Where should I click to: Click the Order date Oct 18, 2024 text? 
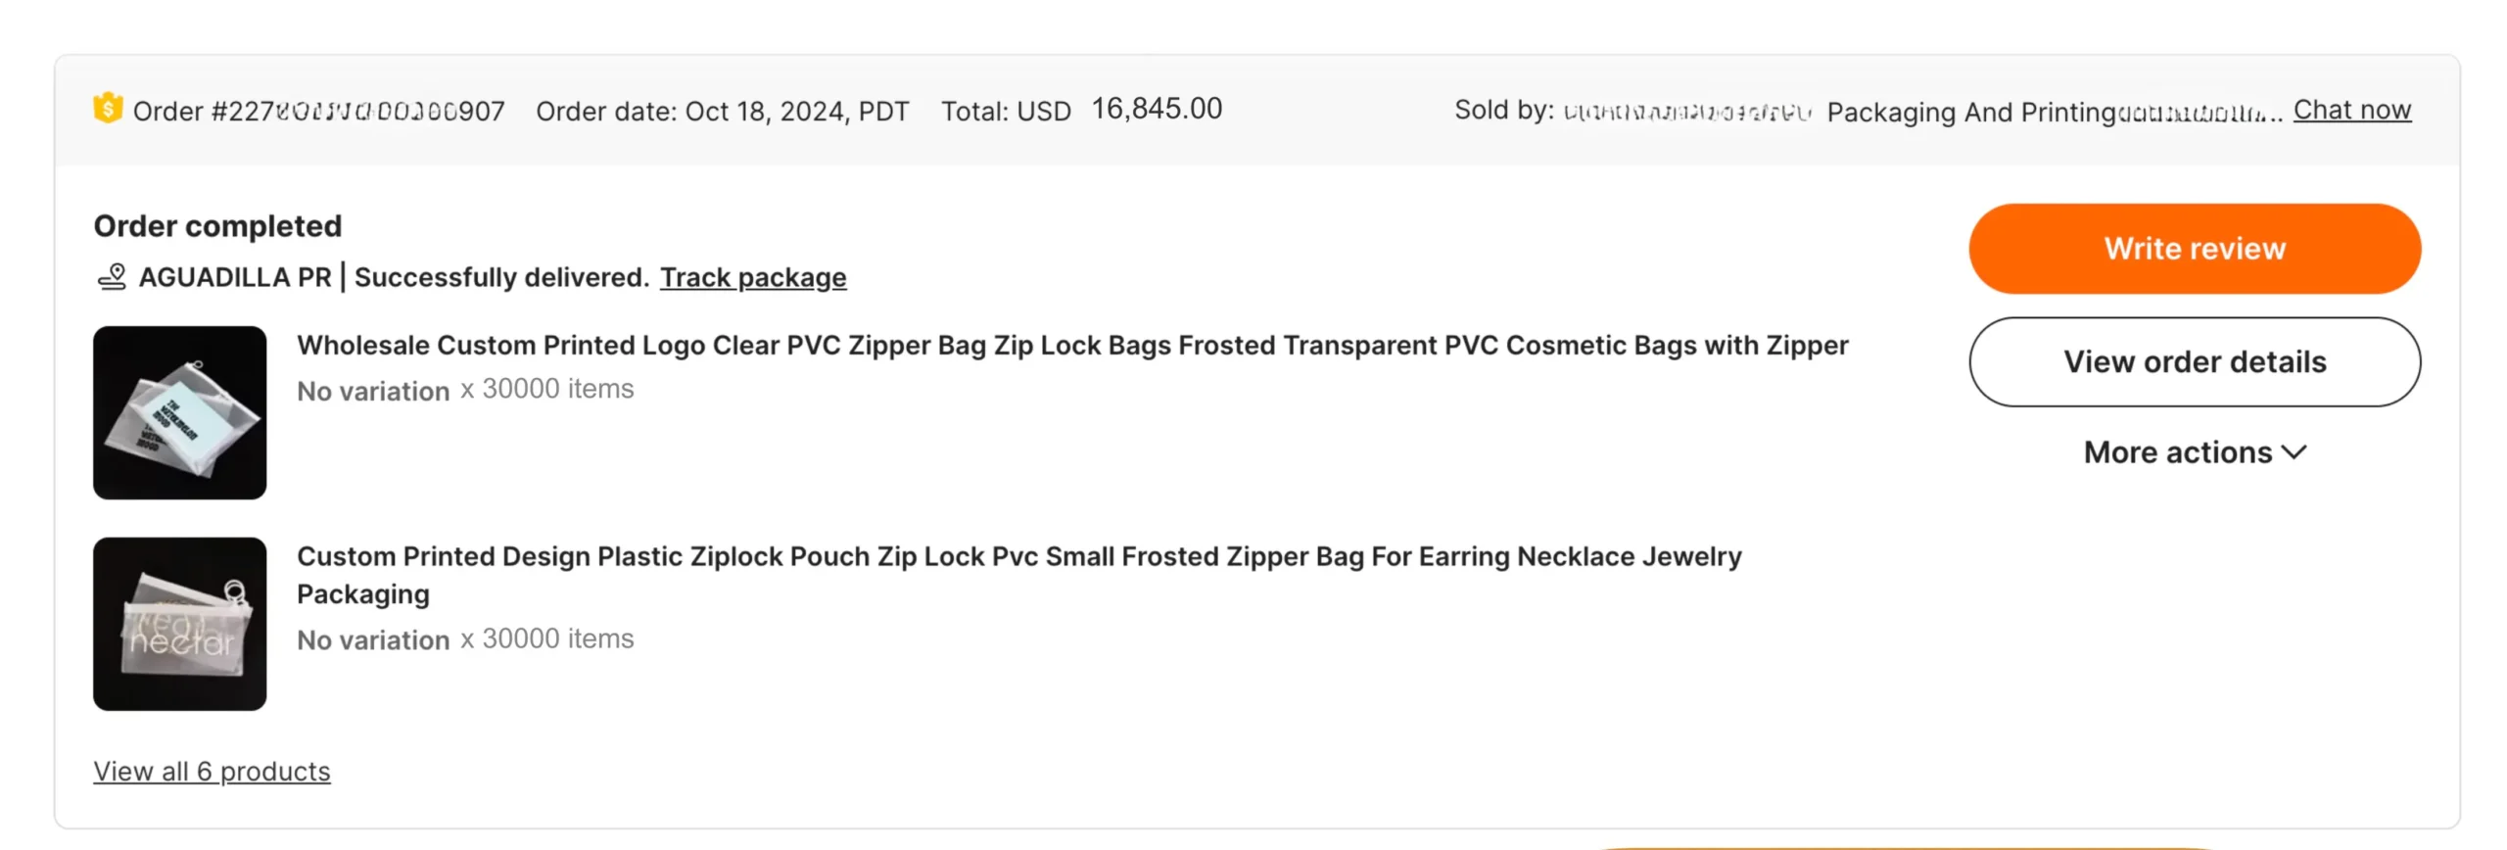[722, 112]
